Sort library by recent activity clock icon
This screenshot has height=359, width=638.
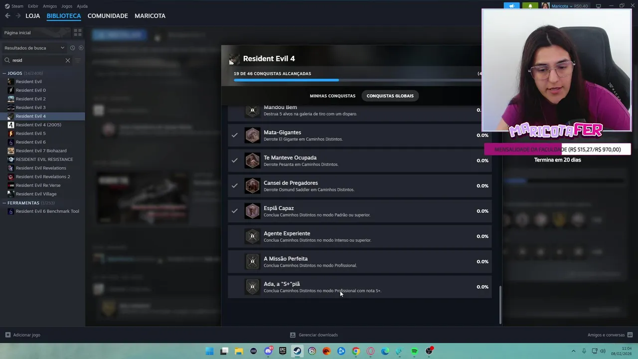72,48
